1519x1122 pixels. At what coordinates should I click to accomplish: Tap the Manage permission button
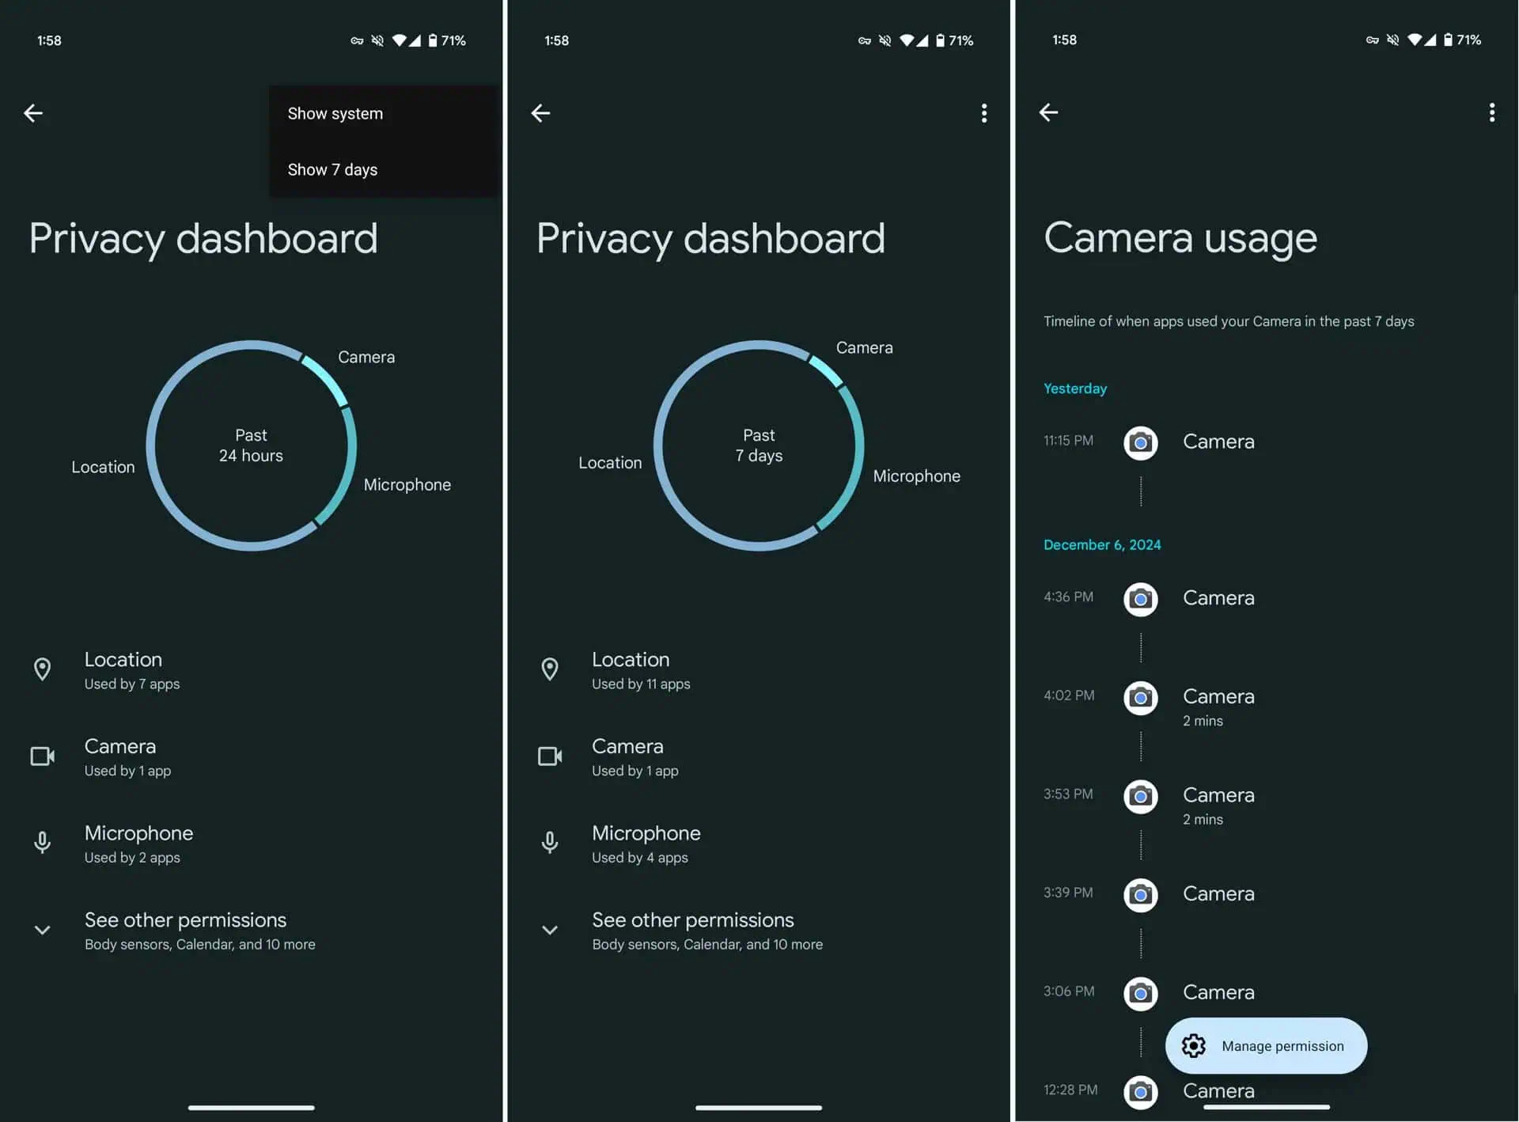[x=1266, y=1046]
